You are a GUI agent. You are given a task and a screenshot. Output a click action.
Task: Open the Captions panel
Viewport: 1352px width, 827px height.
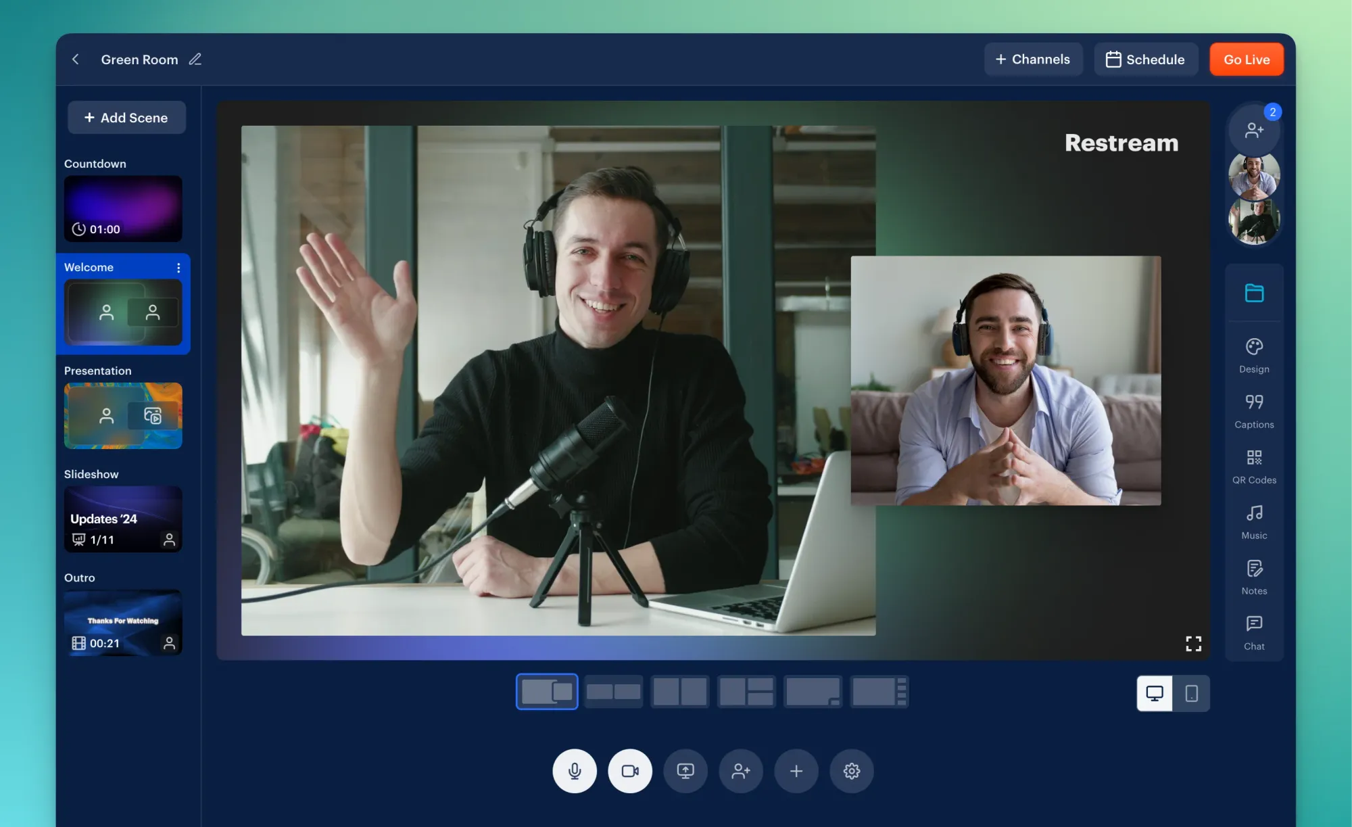coord(1254,407)
